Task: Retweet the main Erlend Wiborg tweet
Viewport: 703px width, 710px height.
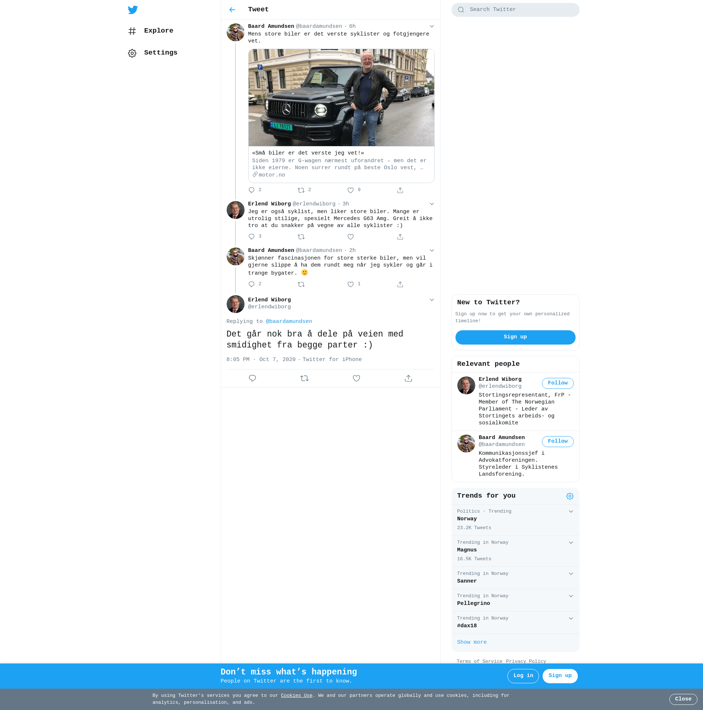Action: 304,378
